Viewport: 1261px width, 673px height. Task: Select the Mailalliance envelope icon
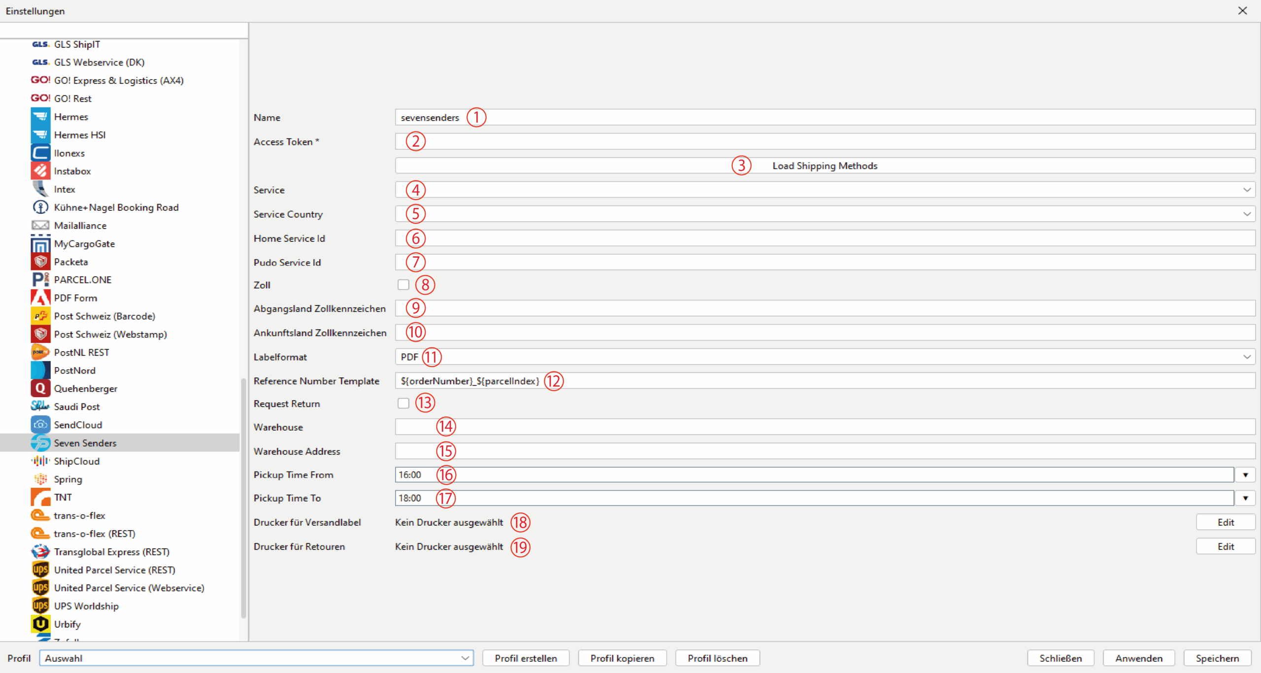(40, 226)
